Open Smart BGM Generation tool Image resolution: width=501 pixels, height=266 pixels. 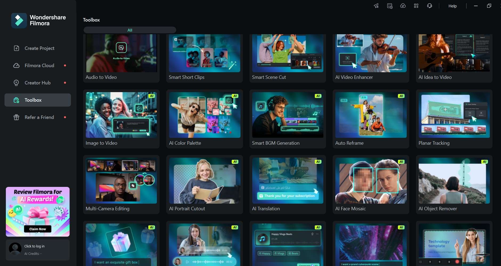pyautogui.click(x=288, y=119)
